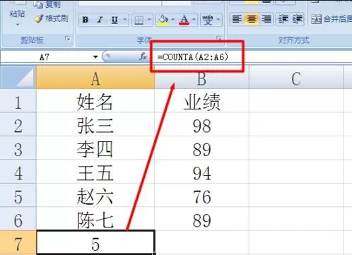Open the Name Box dropdown arrow
The height and width of the screenshot is (255, 352).
pyautogui.click(x=95, y=57)
